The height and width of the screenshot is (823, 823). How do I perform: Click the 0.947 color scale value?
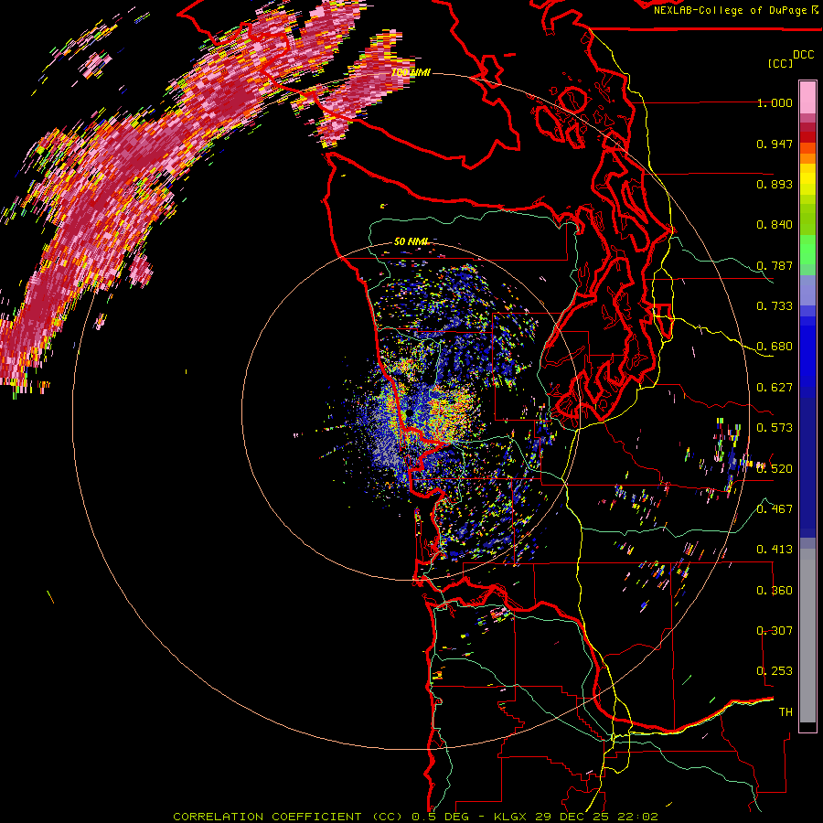775,144
